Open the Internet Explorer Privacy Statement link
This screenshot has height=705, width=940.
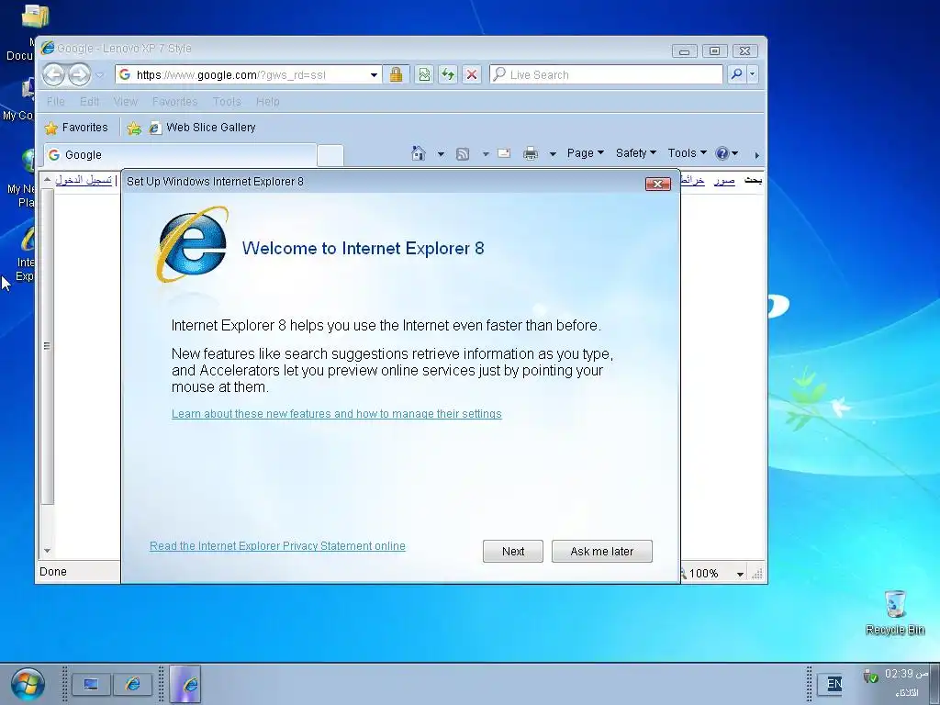click(277, 545)
